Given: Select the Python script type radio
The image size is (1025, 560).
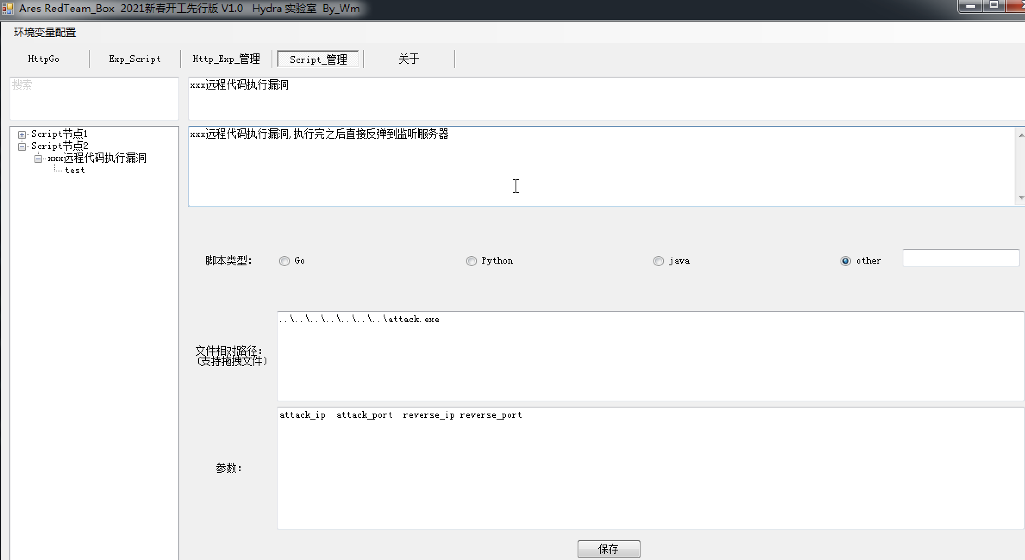Looking at the screenshot, I should [472, 261].
